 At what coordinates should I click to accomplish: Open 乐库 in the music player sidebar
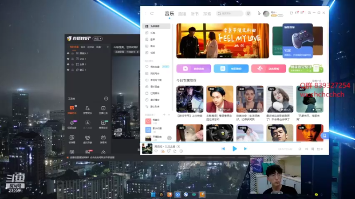point(153,33)
